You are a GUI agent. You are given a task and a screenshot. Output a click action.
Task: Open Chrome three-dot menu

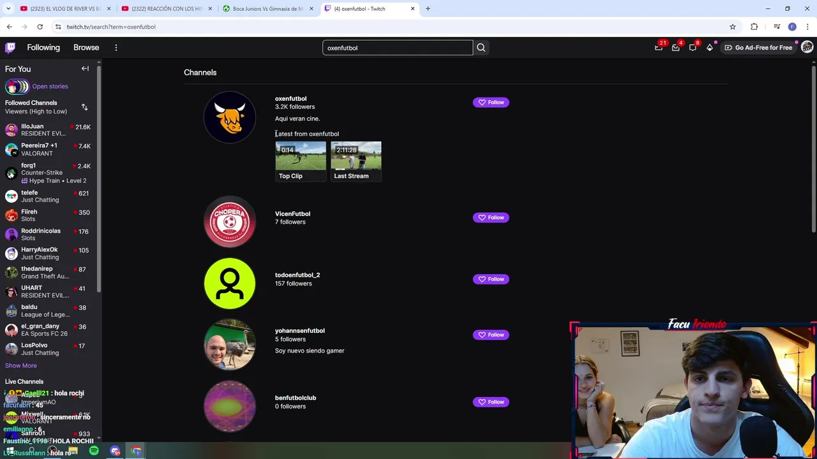807,27
